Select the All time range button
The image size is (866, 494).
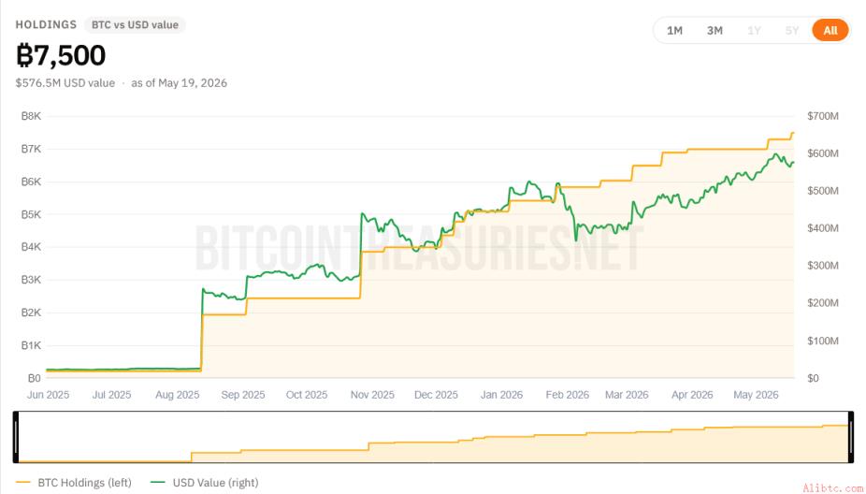[x=830, y=30]
